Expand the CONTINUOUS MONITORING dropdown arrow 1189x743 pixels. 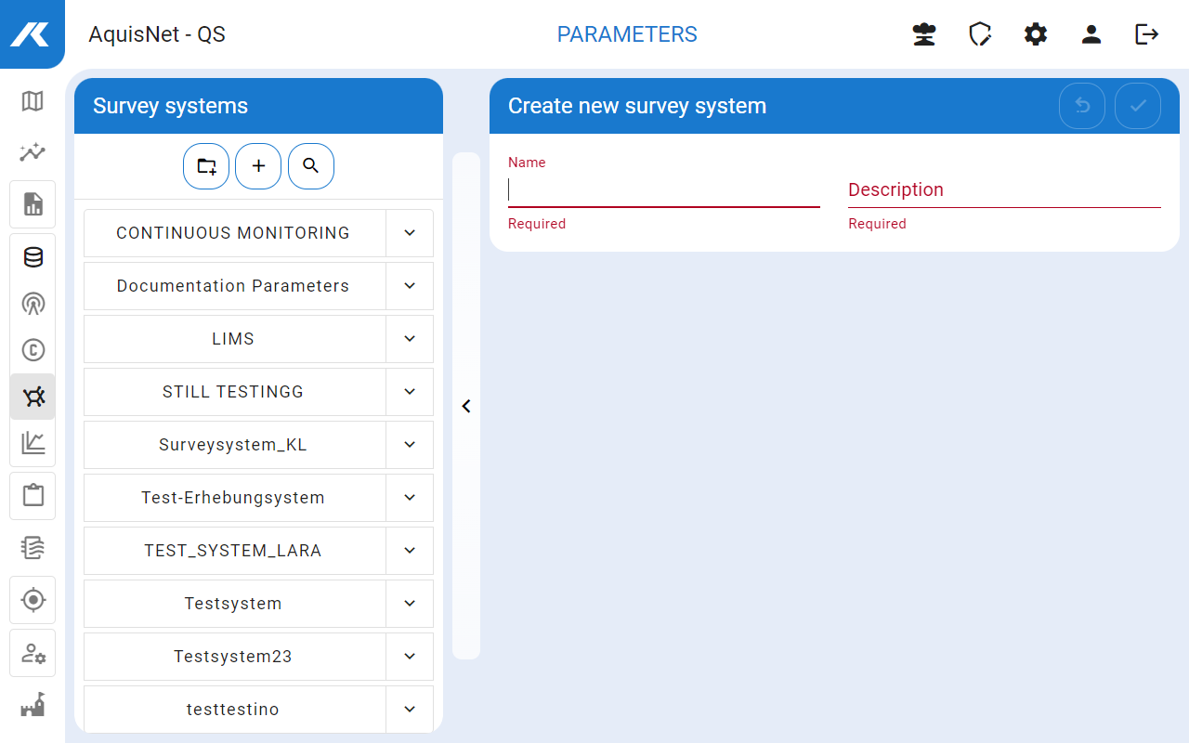point(410,233)
